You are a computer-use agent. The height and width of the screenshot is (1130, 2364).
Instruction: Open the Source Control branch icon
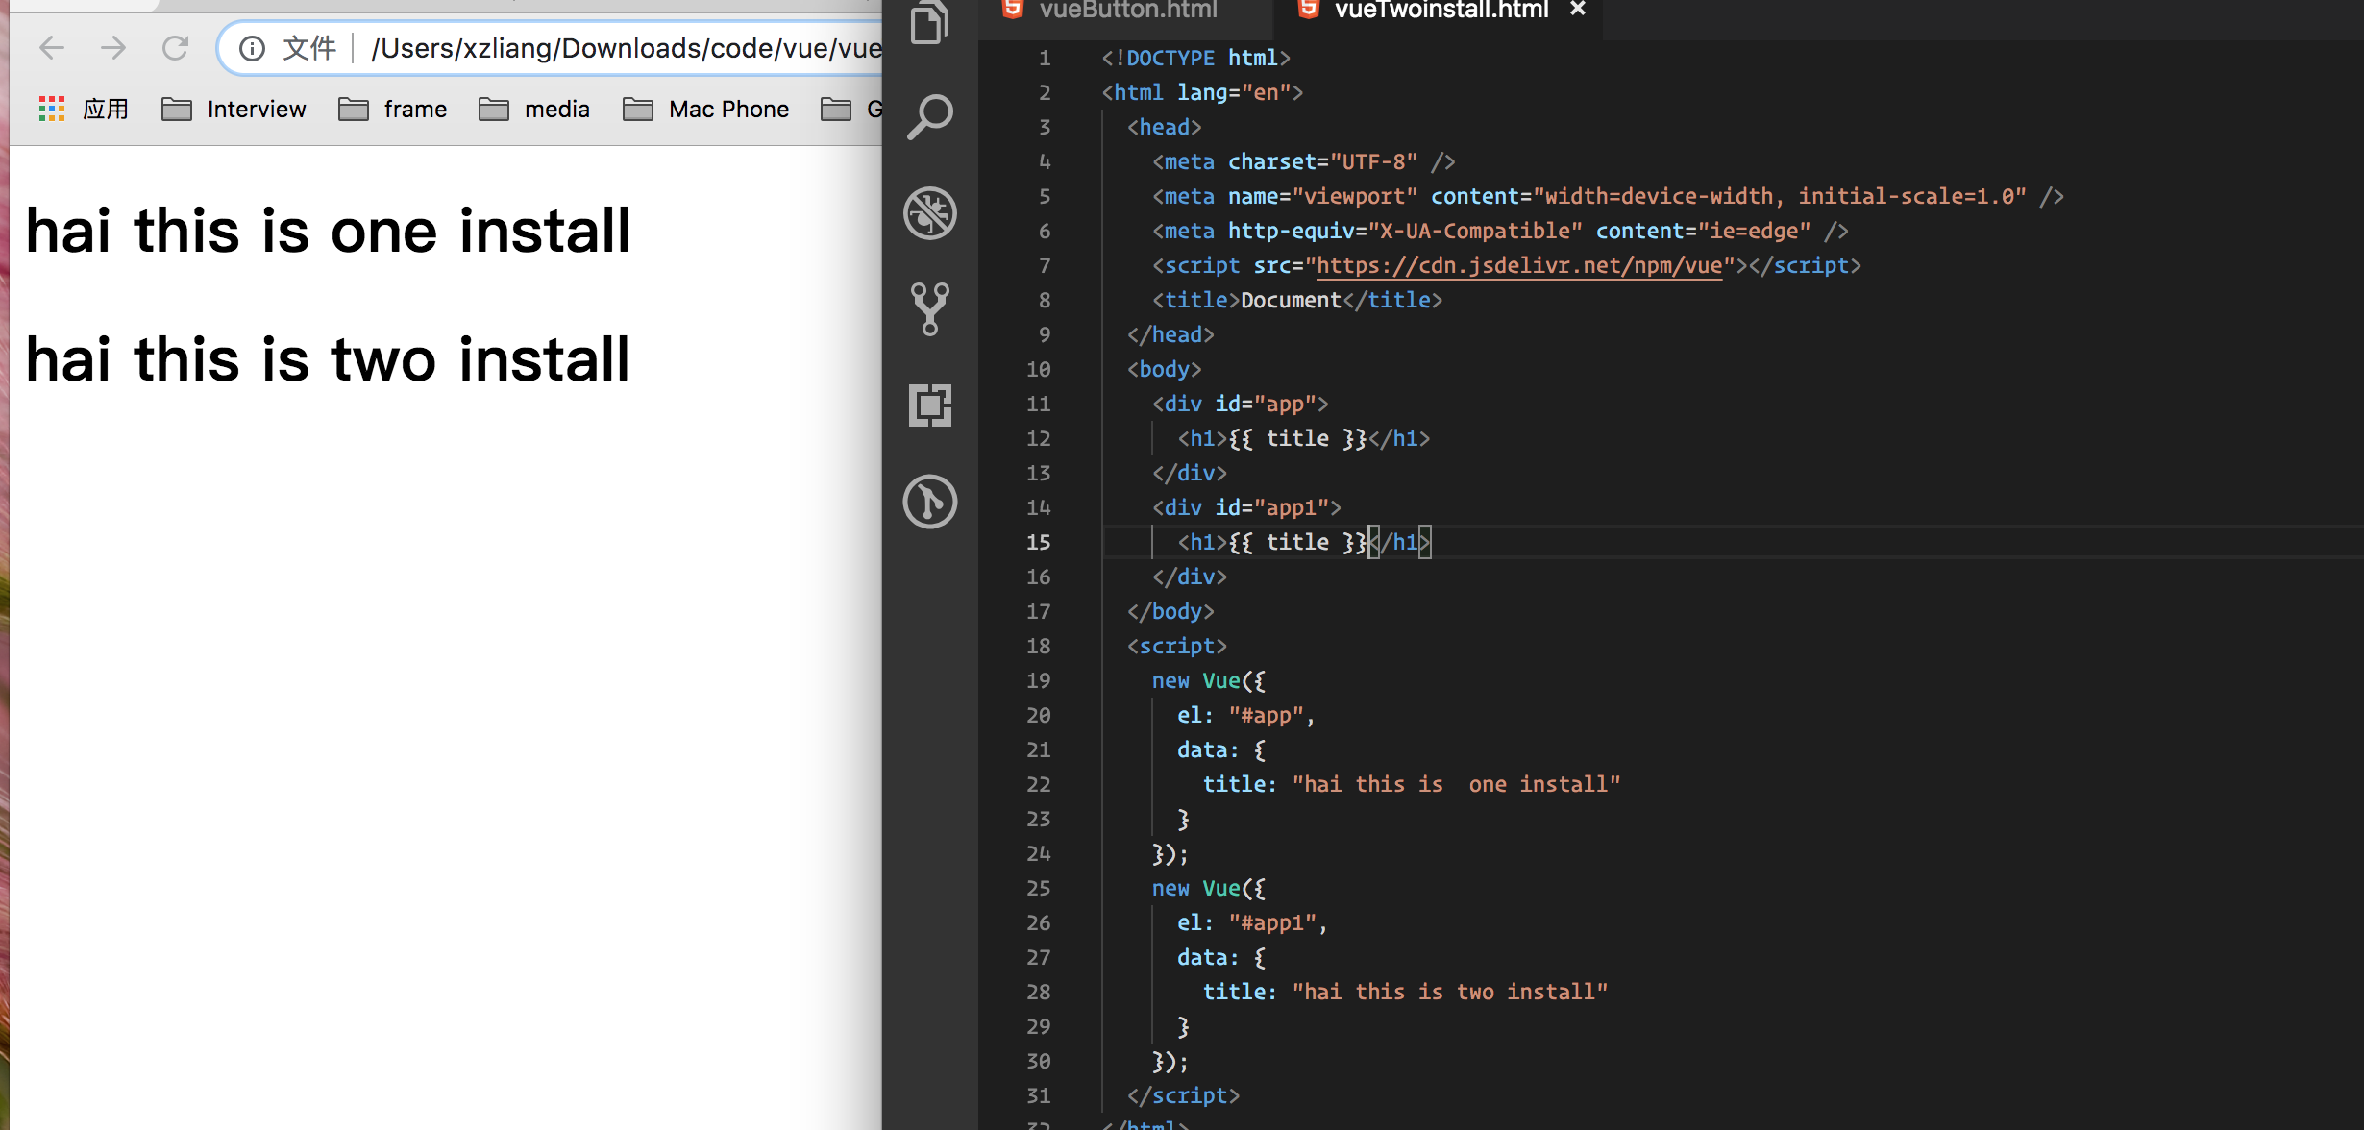tap(929, 308)
